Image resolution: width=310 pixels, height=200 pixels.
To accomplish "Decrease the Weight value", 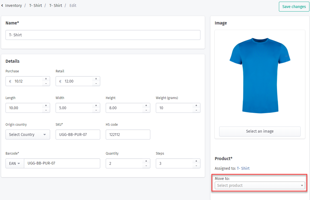I will click(196, 110).
